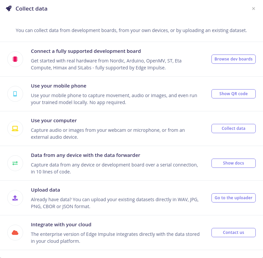Image resolution: width=263 pixels, height=258 pixels.
Task: Select the 'Use your mobile phone' heading
Action: (58, 86)
